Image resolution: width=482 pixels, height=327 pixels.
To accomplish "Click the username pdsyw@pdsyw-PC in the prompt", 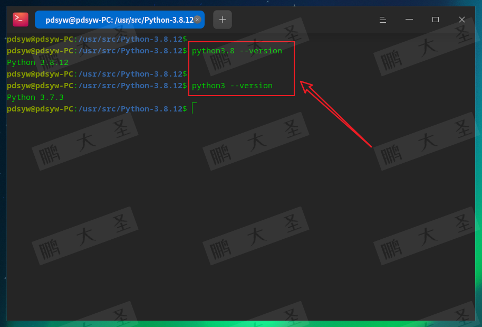I will [x=39, y=108].
